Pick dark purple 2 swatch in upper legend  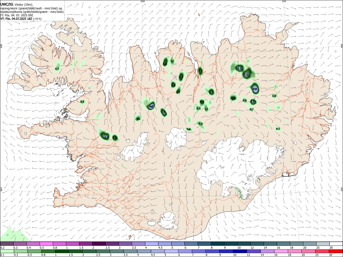point(99,244)
